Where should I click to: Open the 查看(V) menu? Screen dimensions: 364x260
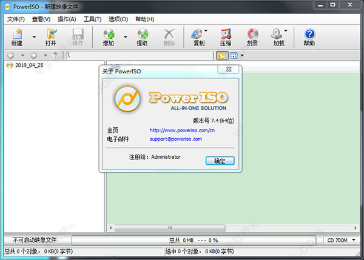[x=41, y=19]
